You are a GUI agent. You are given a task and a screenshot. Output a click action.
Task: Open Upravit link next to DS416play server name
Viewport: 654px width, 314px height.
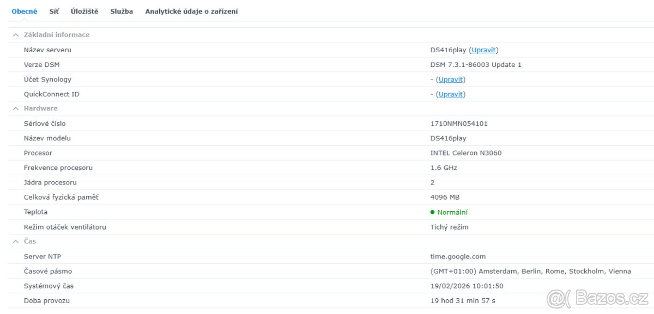tap(483, 50)
